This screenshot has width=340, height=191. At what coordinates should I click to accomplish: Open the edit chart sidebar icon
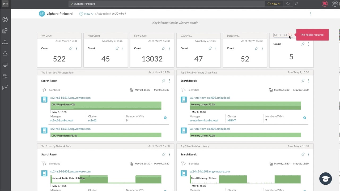point(5,87)
